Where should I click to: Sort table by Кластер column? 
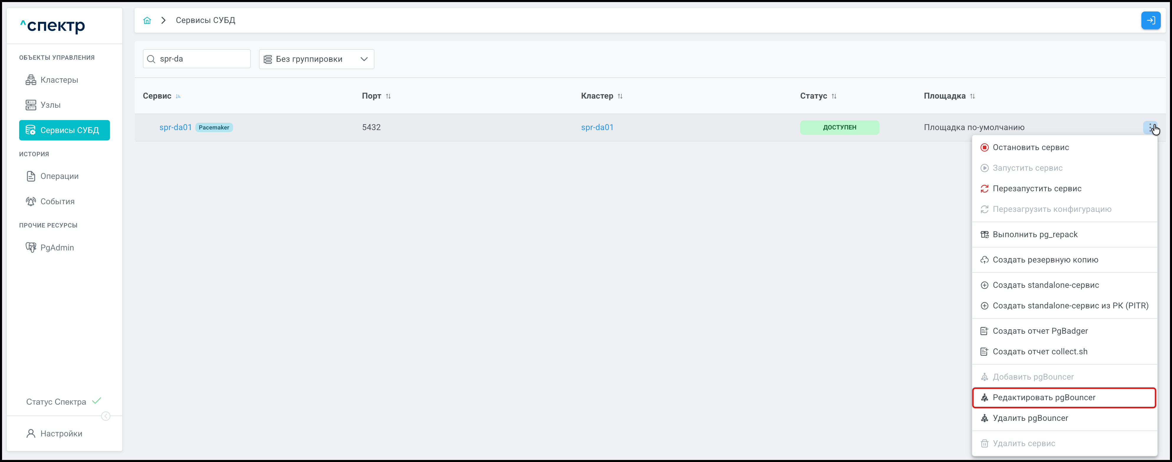(620, 96)
